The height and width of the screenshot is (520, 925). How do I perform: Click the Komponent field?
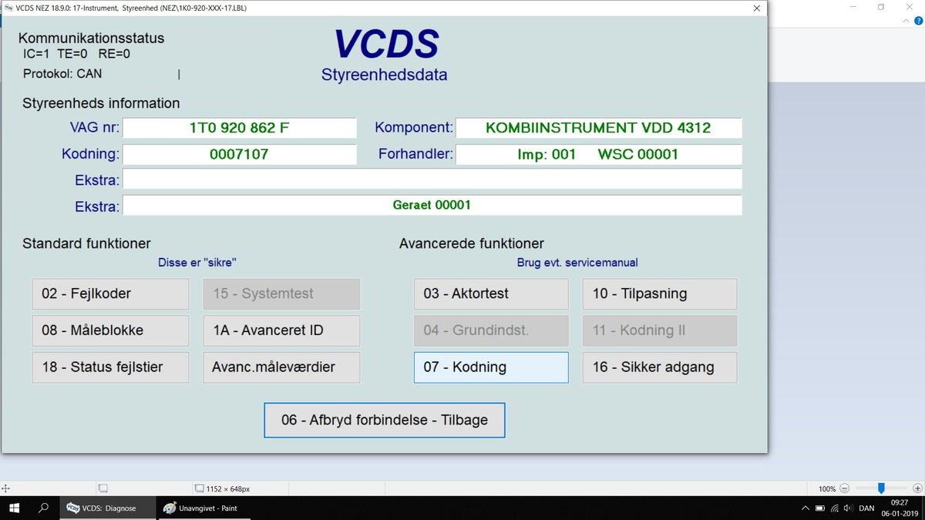598,128
